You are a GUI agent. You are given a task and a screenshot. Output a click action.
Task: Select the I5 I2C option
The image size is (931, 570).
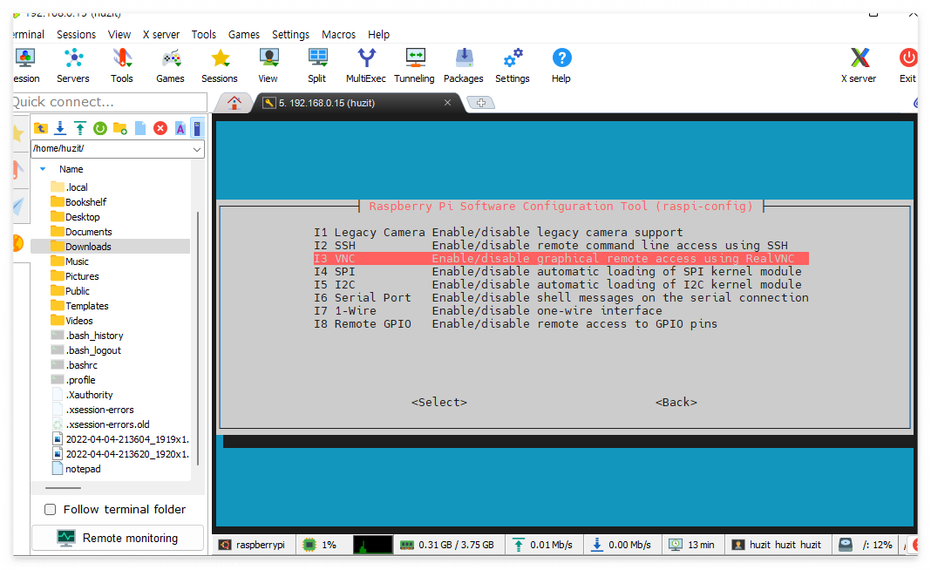558,284
